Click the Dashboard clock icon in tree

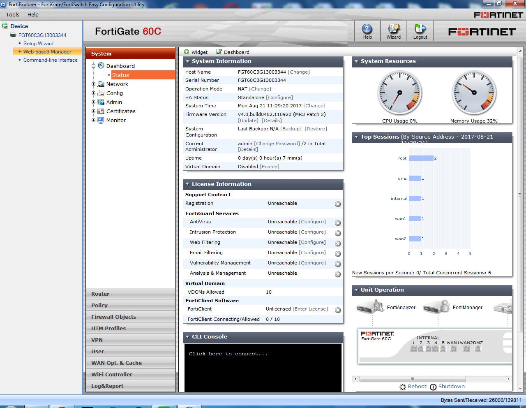click(101, 65)
